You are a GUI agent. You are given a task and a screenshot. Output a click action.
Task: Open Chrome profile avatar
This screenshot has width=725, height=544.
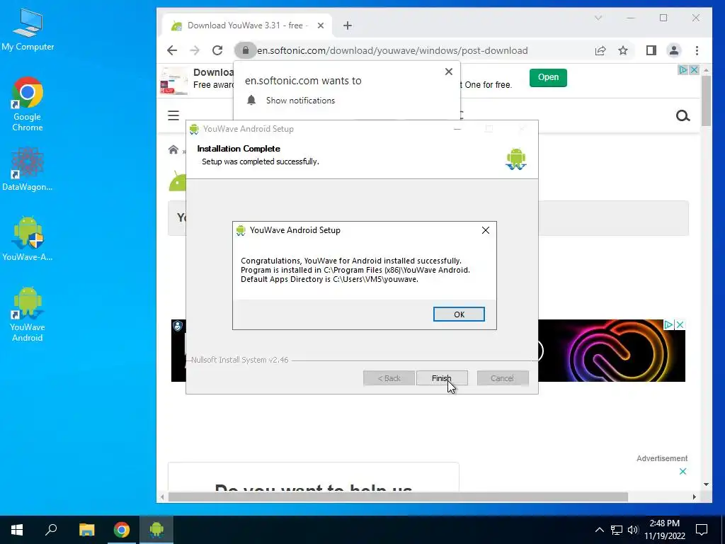click(674, 50)
